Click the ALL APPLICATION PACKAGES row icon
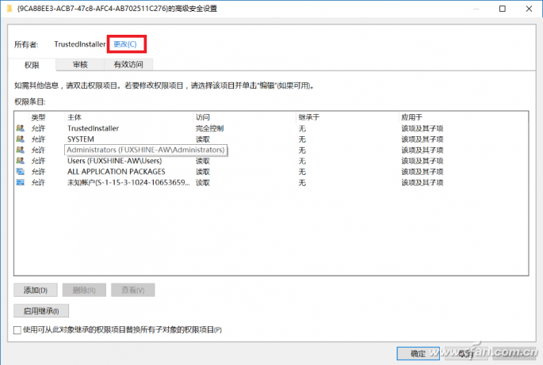Image resolution: width=543 pixels, height=365 pixels. tap(19, 171)
